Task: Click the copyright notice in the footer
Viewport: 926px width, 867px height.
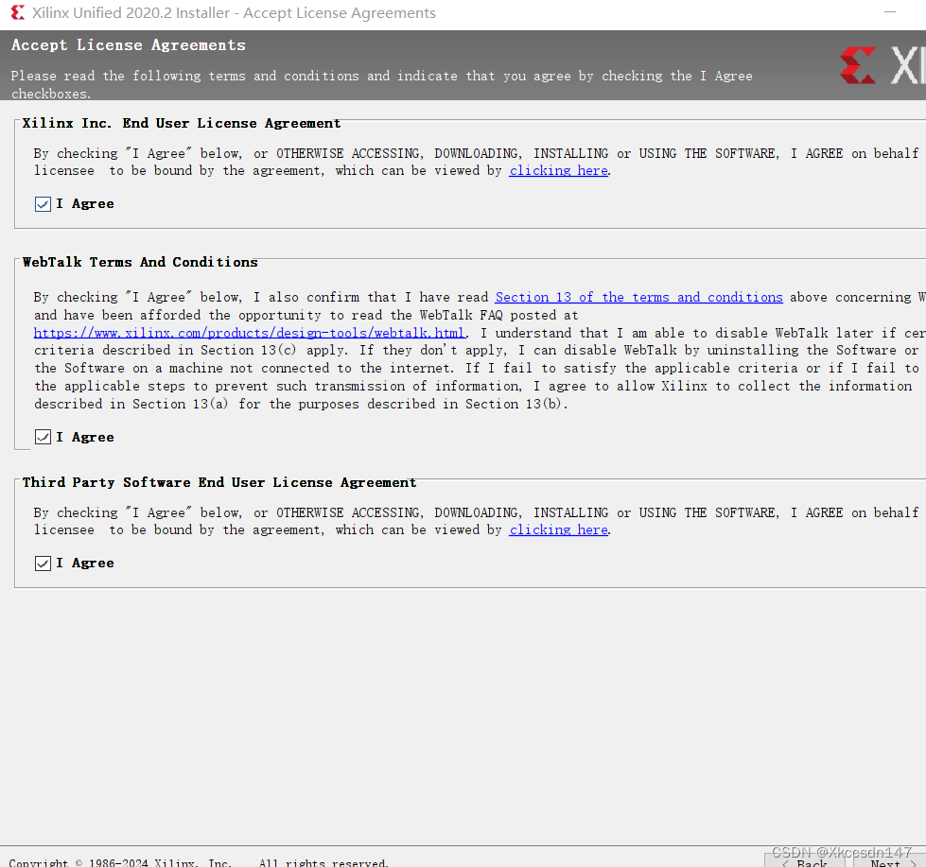Action: 199,862
